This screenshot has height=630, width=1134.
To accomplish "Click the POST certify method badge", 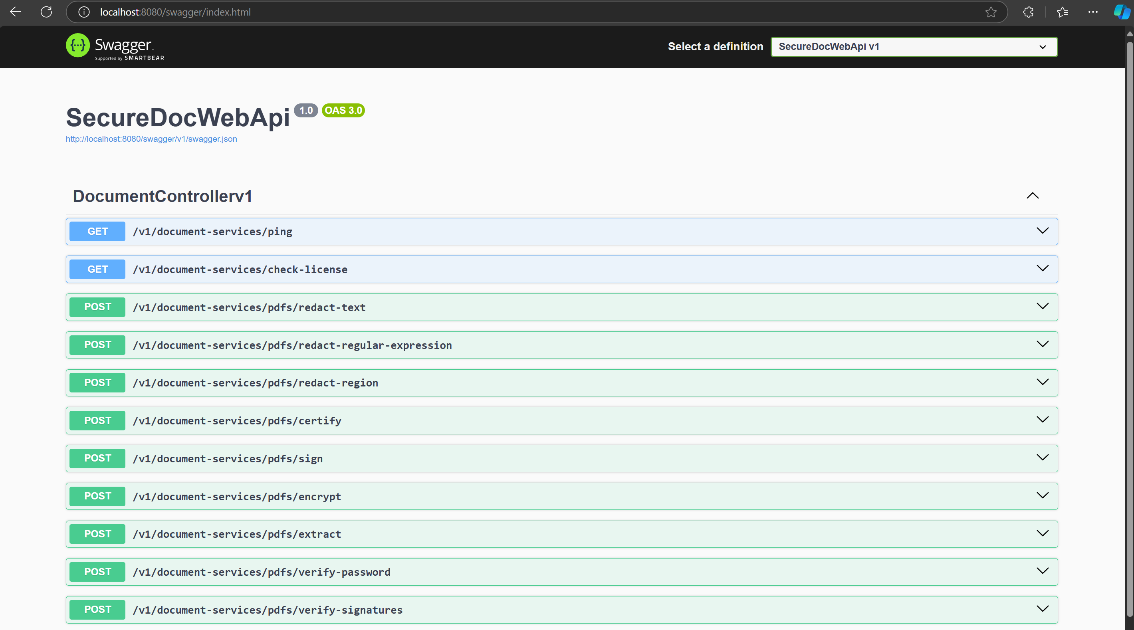I will pos(97,420).
